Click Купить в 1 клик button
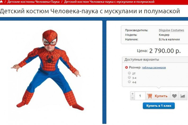 159,106
